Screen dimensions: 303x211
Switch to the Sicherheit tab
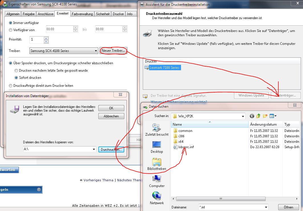point(103,14)
